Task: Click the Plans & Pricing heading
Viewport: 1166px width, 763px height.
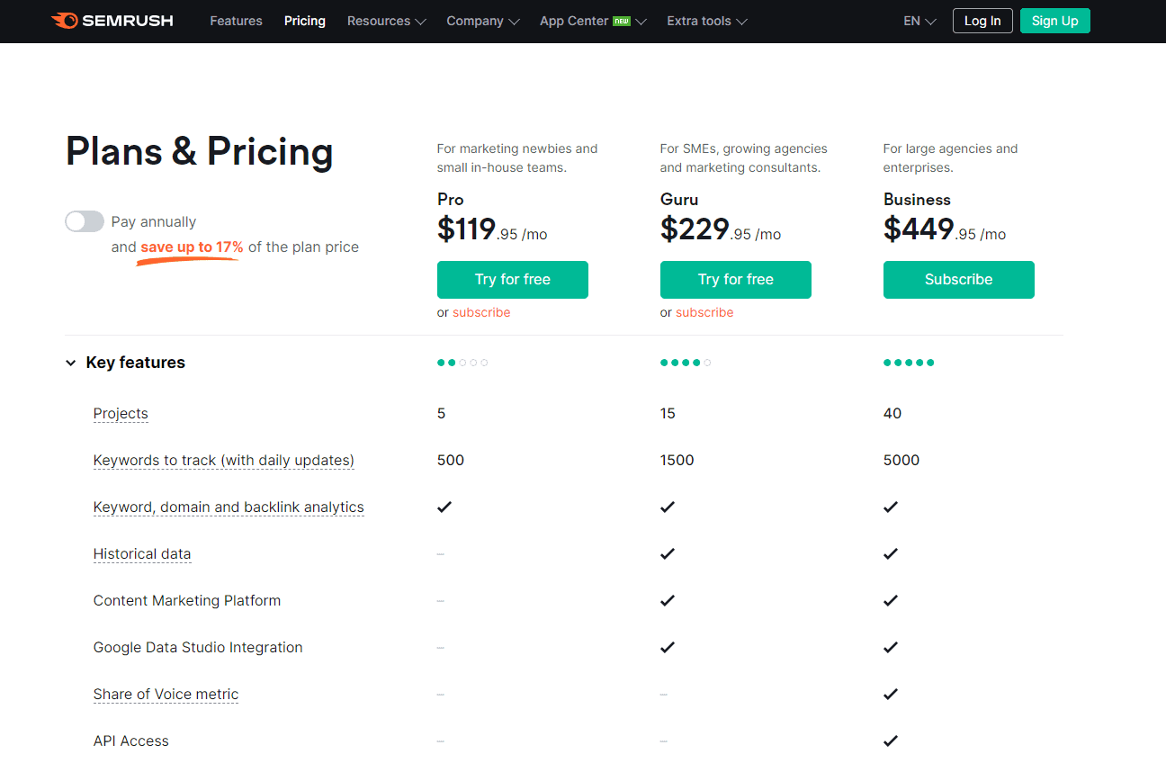Action: (x=200, y=151)
